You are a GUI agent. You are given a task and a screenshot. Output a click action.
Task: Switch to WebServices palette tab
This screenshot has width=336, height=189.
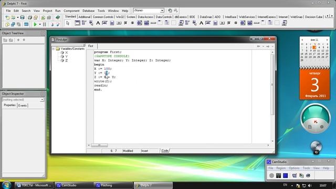(247, 17)
